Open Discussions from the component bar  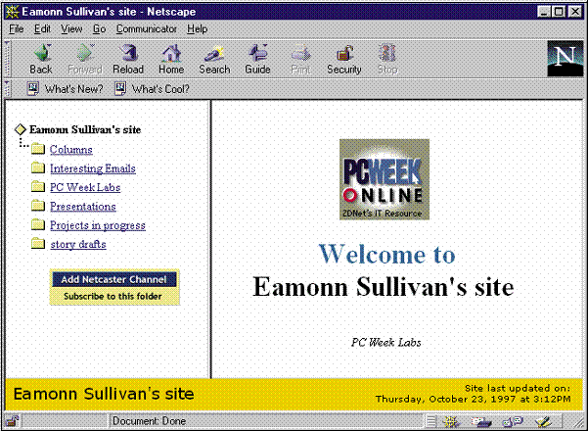click(x=513, y=421)
